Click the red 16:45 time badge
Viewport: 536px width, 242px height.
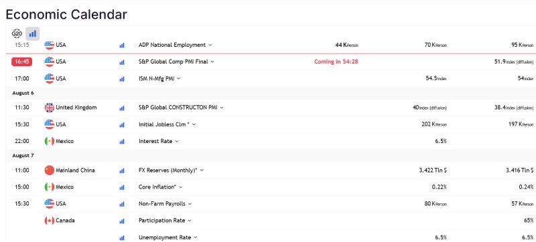click(21, 62)
